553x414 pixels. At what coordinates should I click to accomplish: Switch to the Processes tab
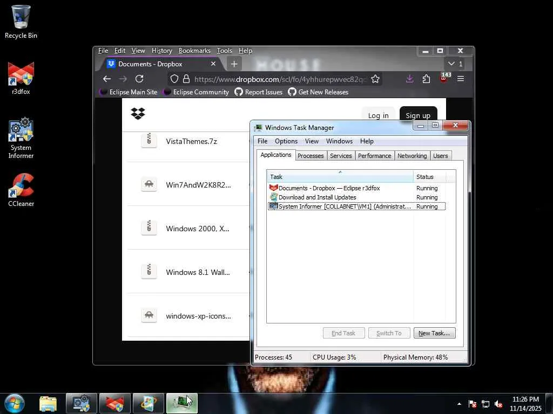(311, 156)
